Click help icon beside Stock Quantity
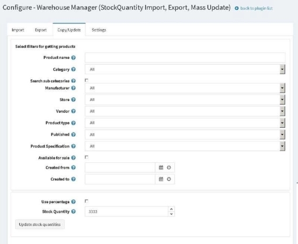298x244 pixels. 73,211
